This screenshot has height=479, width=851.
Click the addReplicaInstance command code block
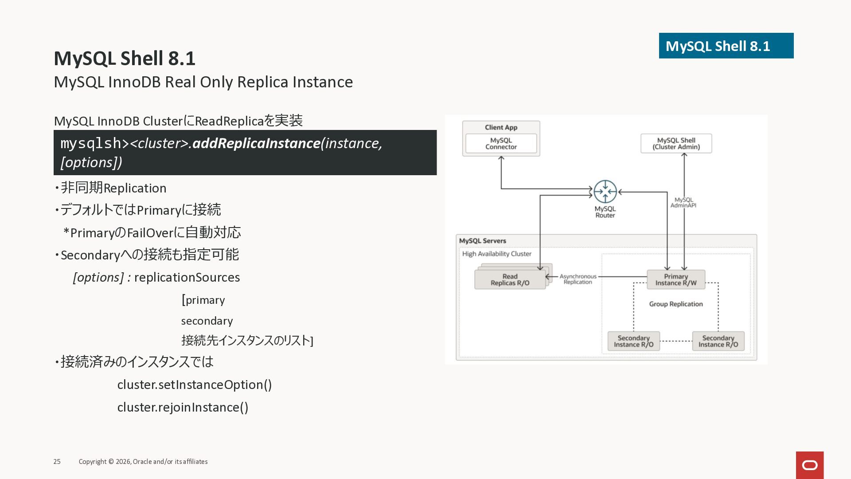(245, 153)
